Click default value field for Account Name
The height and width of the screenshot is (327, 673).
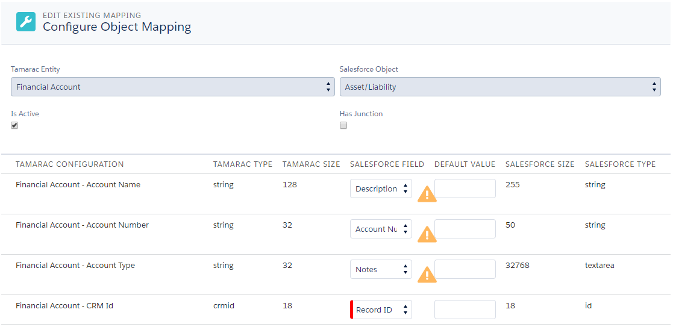465,188
